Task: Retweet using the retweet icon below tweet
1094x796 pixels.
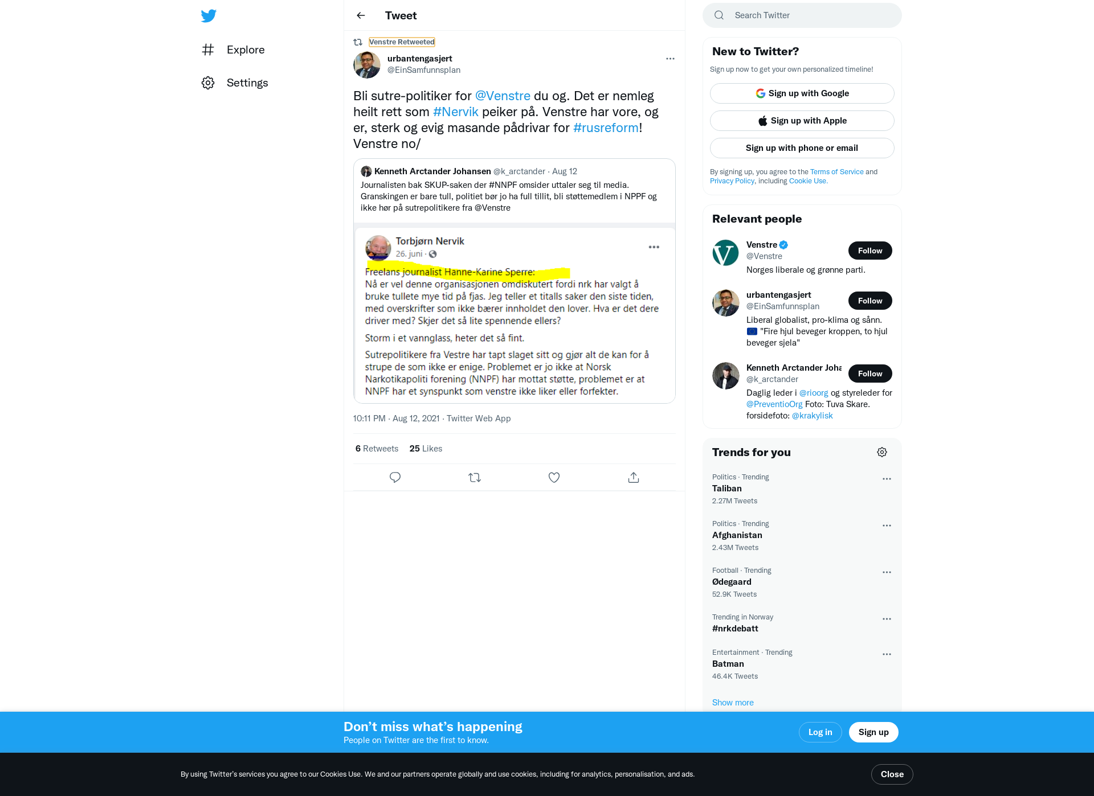Action: coord(475,477)
